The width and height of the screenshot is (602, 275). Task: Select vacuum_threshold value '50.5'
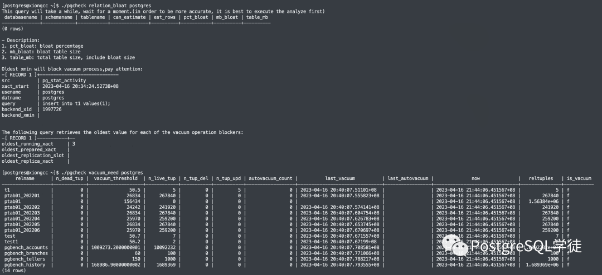point(135,190)
